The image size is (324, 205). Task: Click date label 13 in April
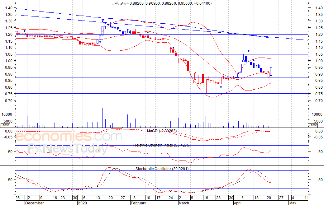pos(256,198)
